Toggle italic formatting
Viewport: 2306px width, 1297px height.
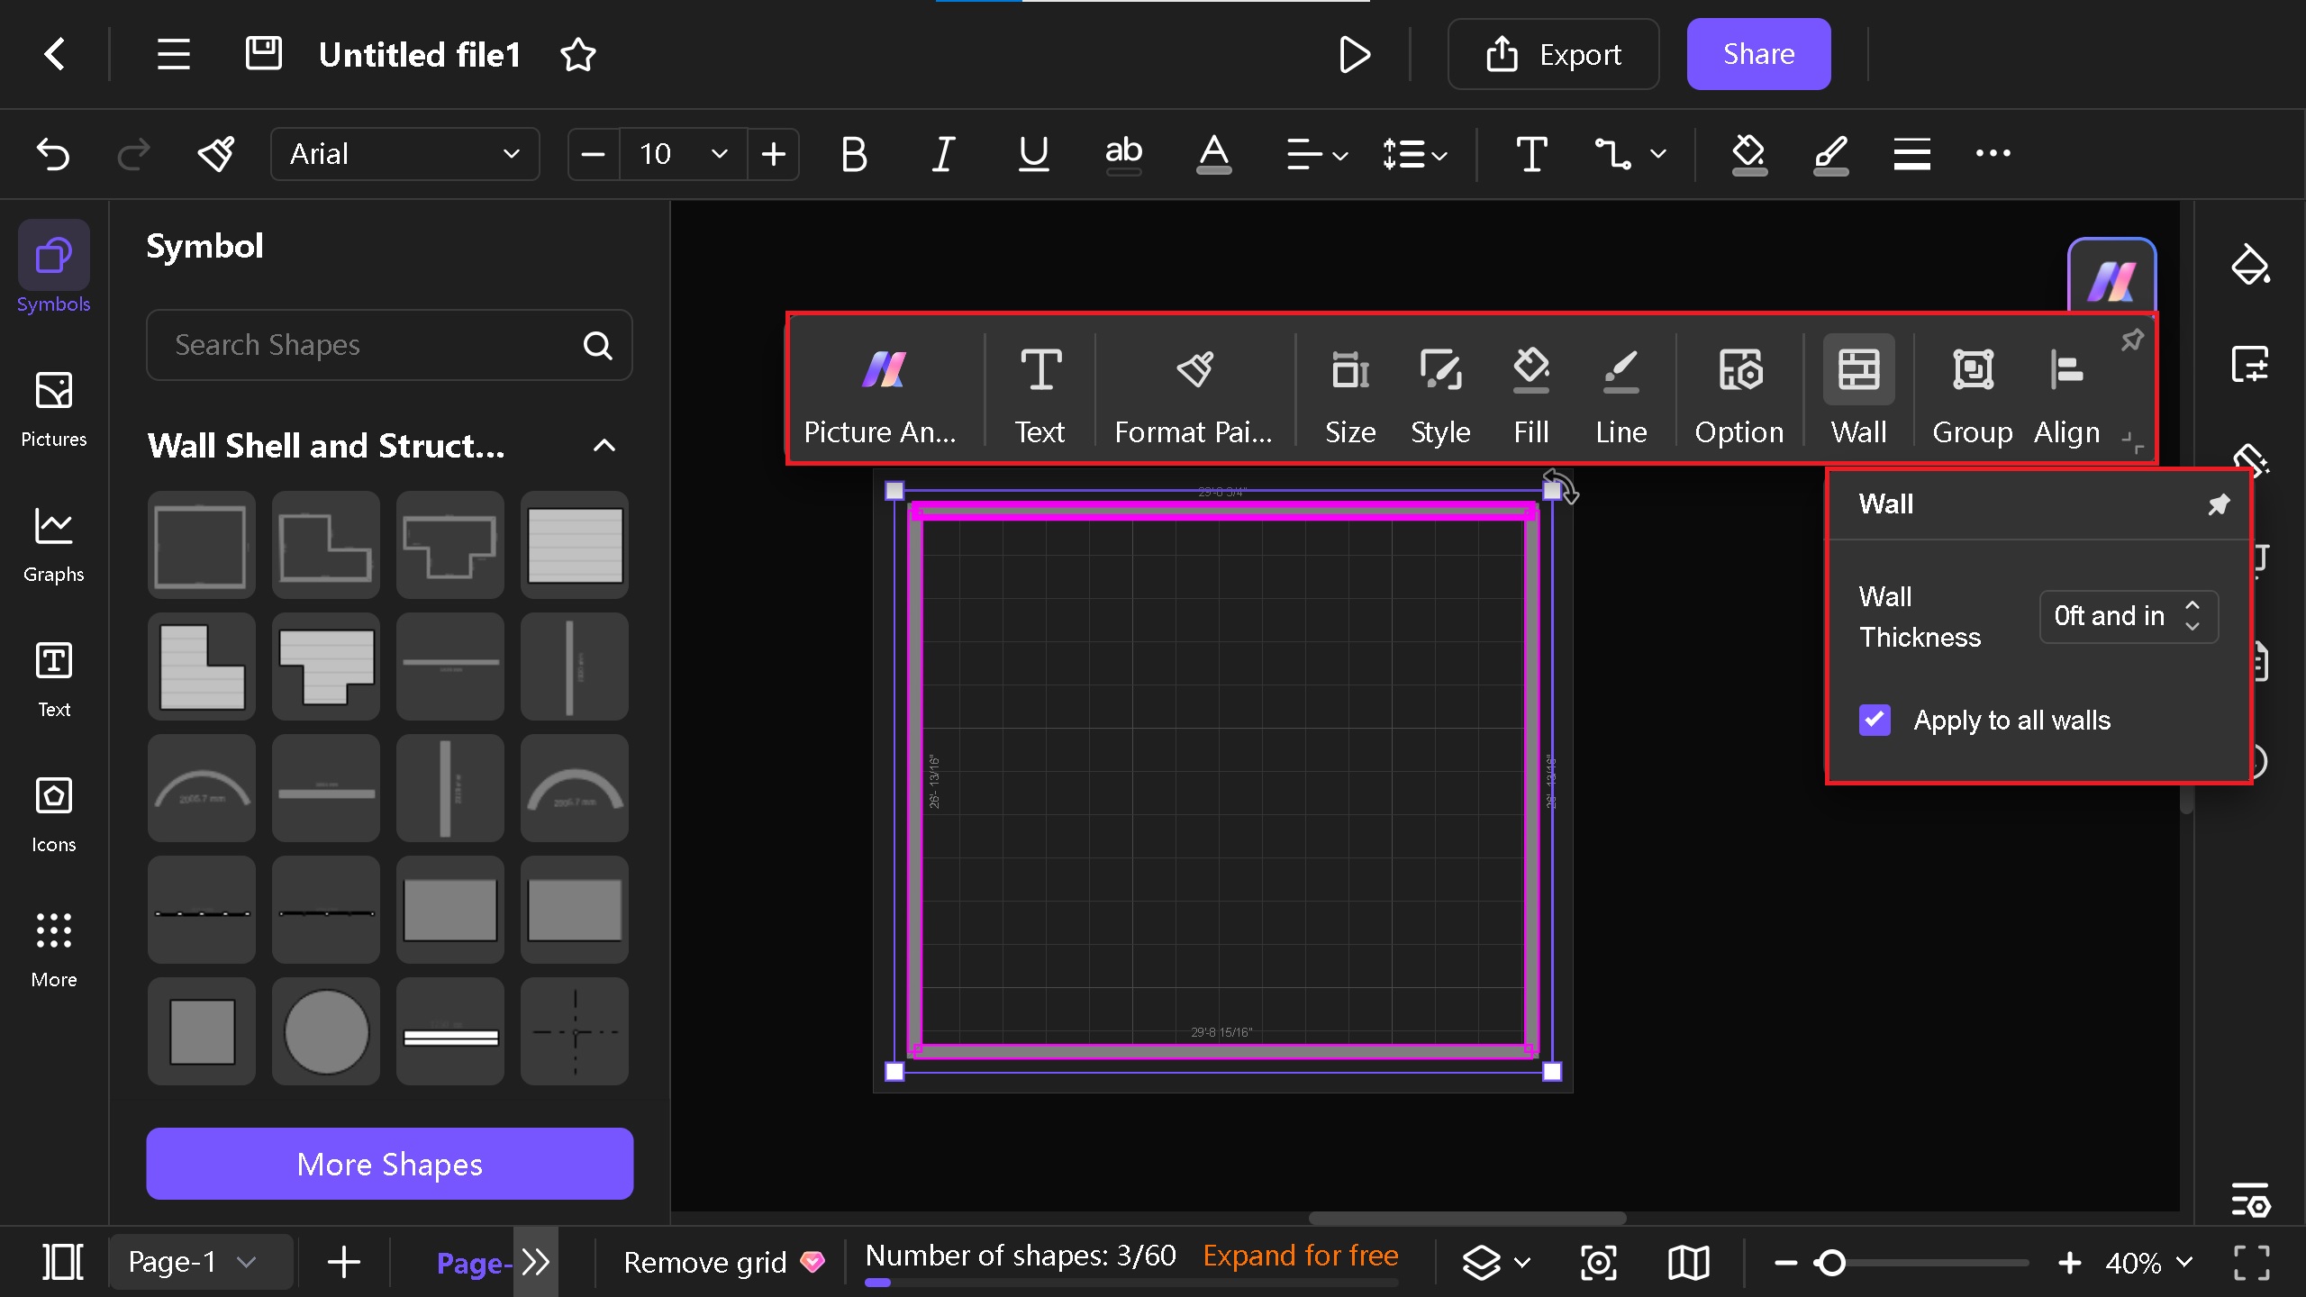[x=943, y=154]
